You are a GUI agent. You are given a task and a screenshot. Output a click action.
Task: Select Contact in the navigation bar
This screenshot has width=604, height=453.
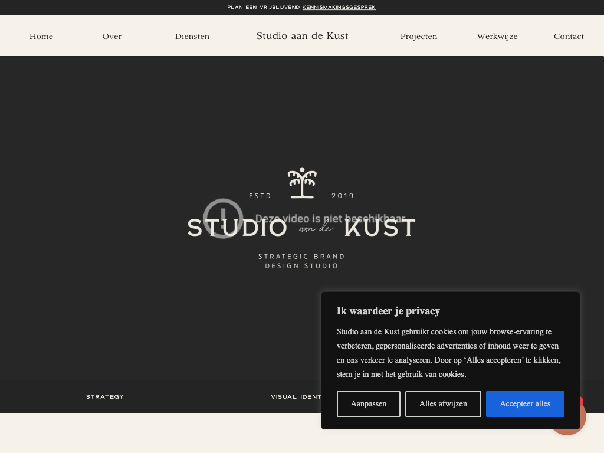pos(569,37)
